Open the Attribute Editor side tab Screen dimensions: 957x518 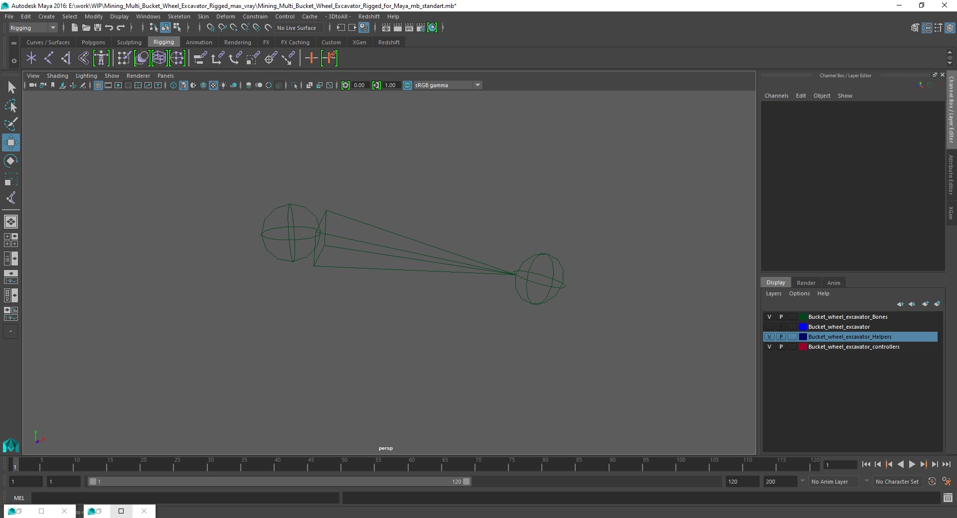click(x=951, y=174)
